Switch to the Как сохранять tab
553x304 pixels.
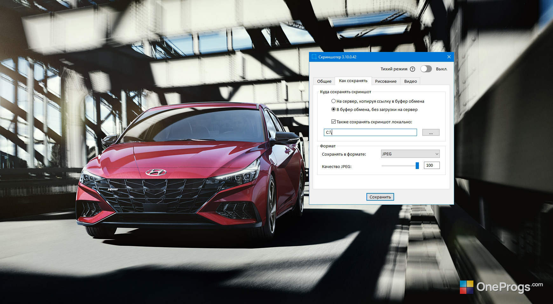point(353,81)
